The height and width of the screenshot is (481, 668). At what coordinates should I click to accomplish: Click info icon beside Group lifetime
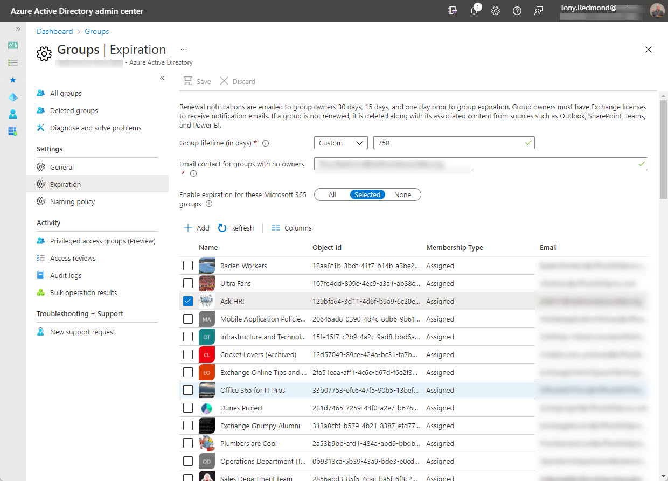[266, 143]
